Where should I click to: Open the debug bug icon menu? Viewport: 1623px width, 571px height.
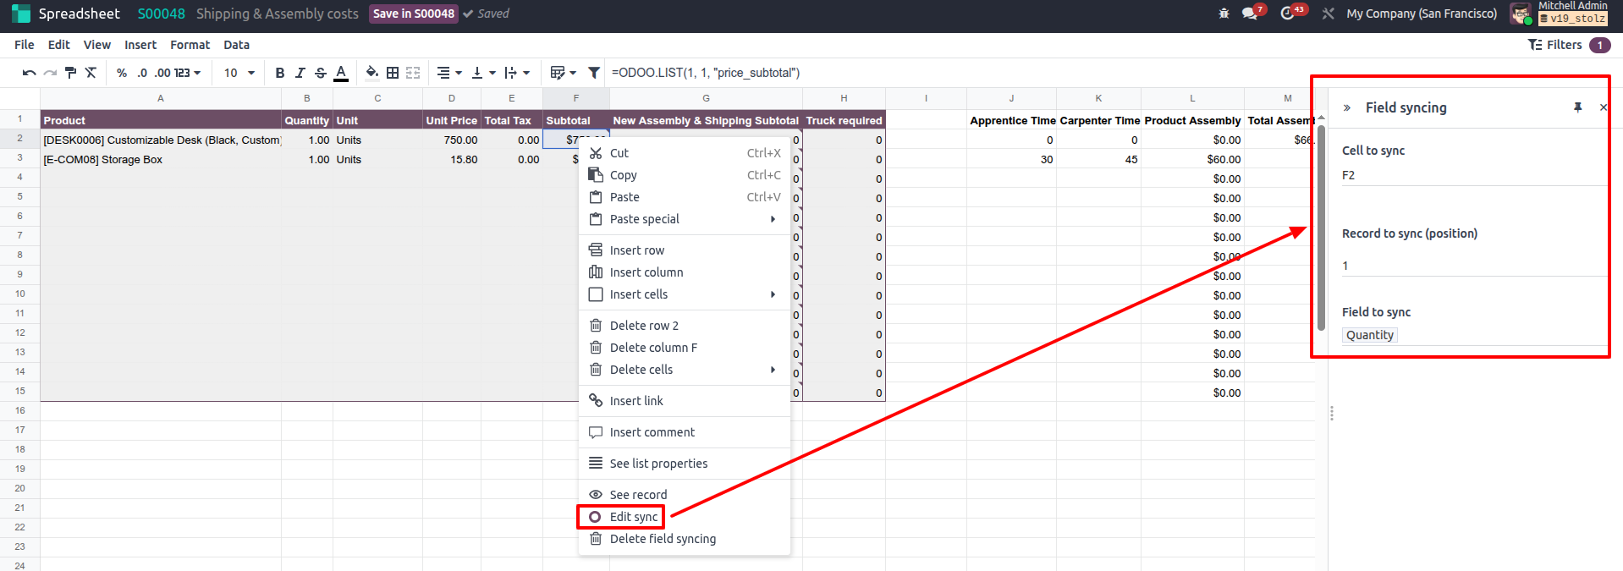[1224, 14]
